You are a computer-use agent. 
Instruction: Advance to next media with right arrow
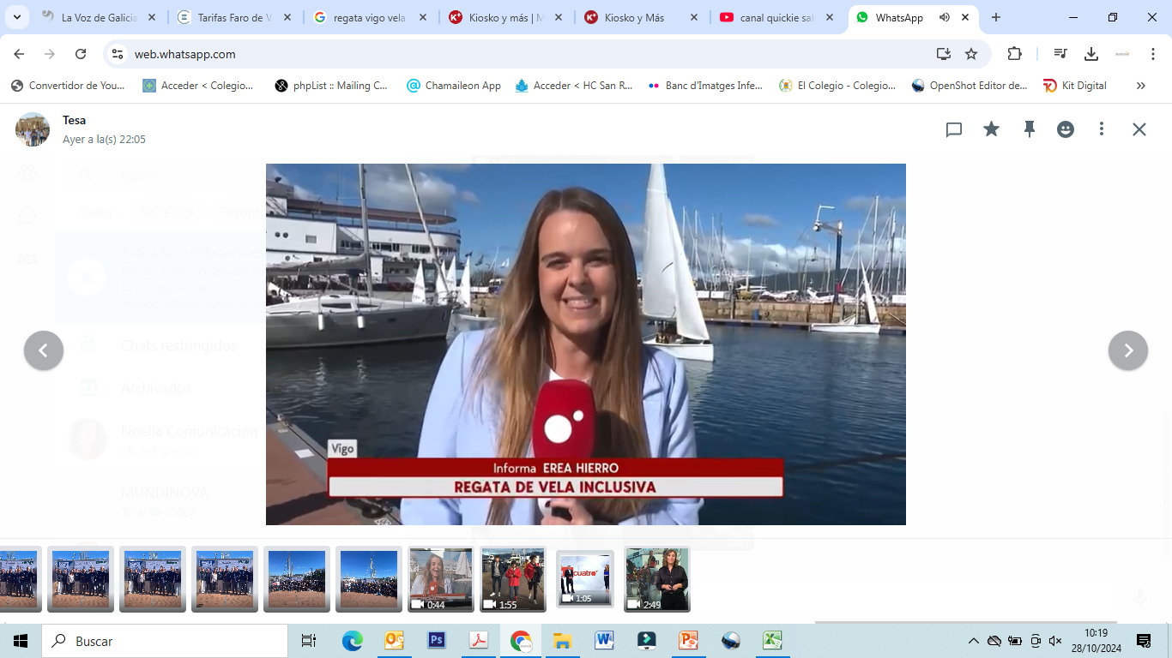tap(1127, 350)
